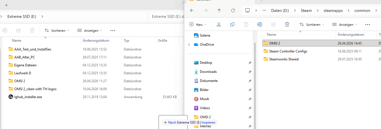Viewport: 381px width, 129px height.
Task: Open Sortieren dropdown in right window
Action: click(x=312, y=25)
